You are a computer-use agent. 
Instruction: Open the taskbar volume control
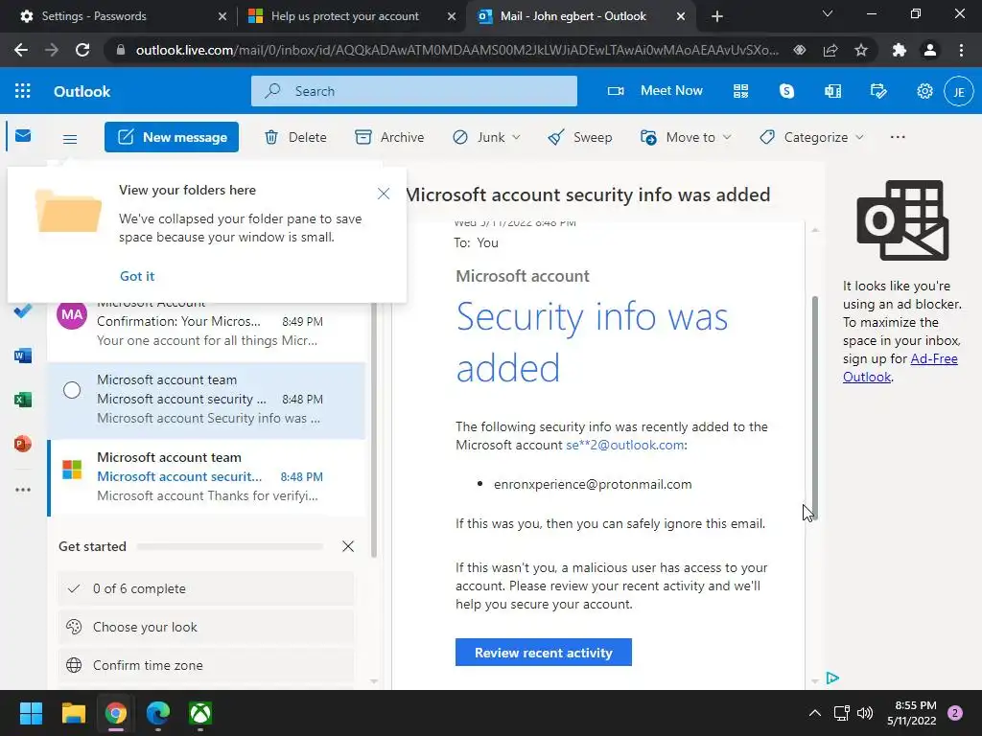865,713
